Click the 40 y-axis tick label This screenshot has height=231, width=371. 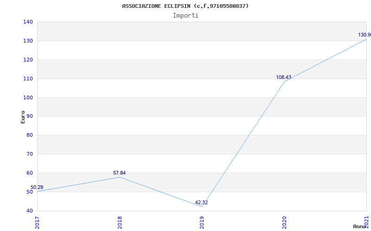click(x=30, y=211)
